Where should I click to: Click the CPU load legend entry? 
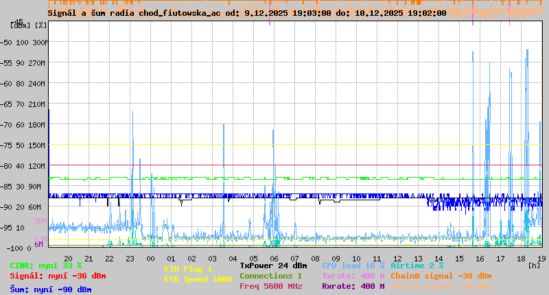point(353,265)
